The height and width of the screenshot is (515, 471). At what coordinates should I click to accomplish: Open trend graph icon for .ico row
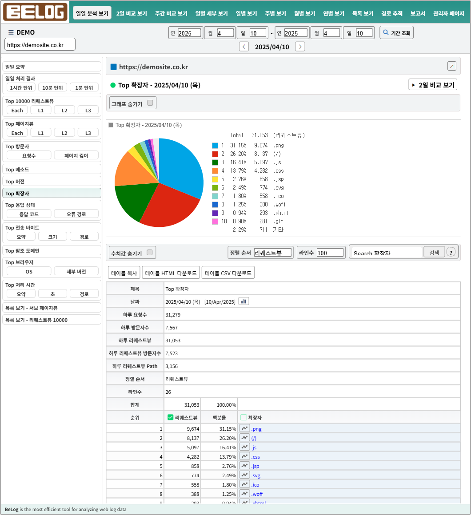[x=244, y=484]
